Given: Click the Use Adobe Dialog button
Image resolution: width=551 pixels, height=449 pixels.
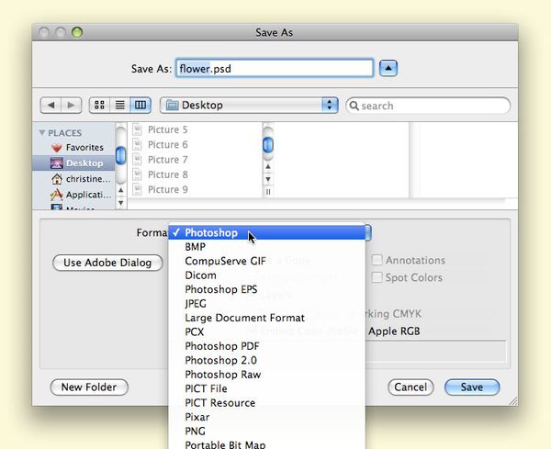Looking at the screenshot, I should coord(107,263).
